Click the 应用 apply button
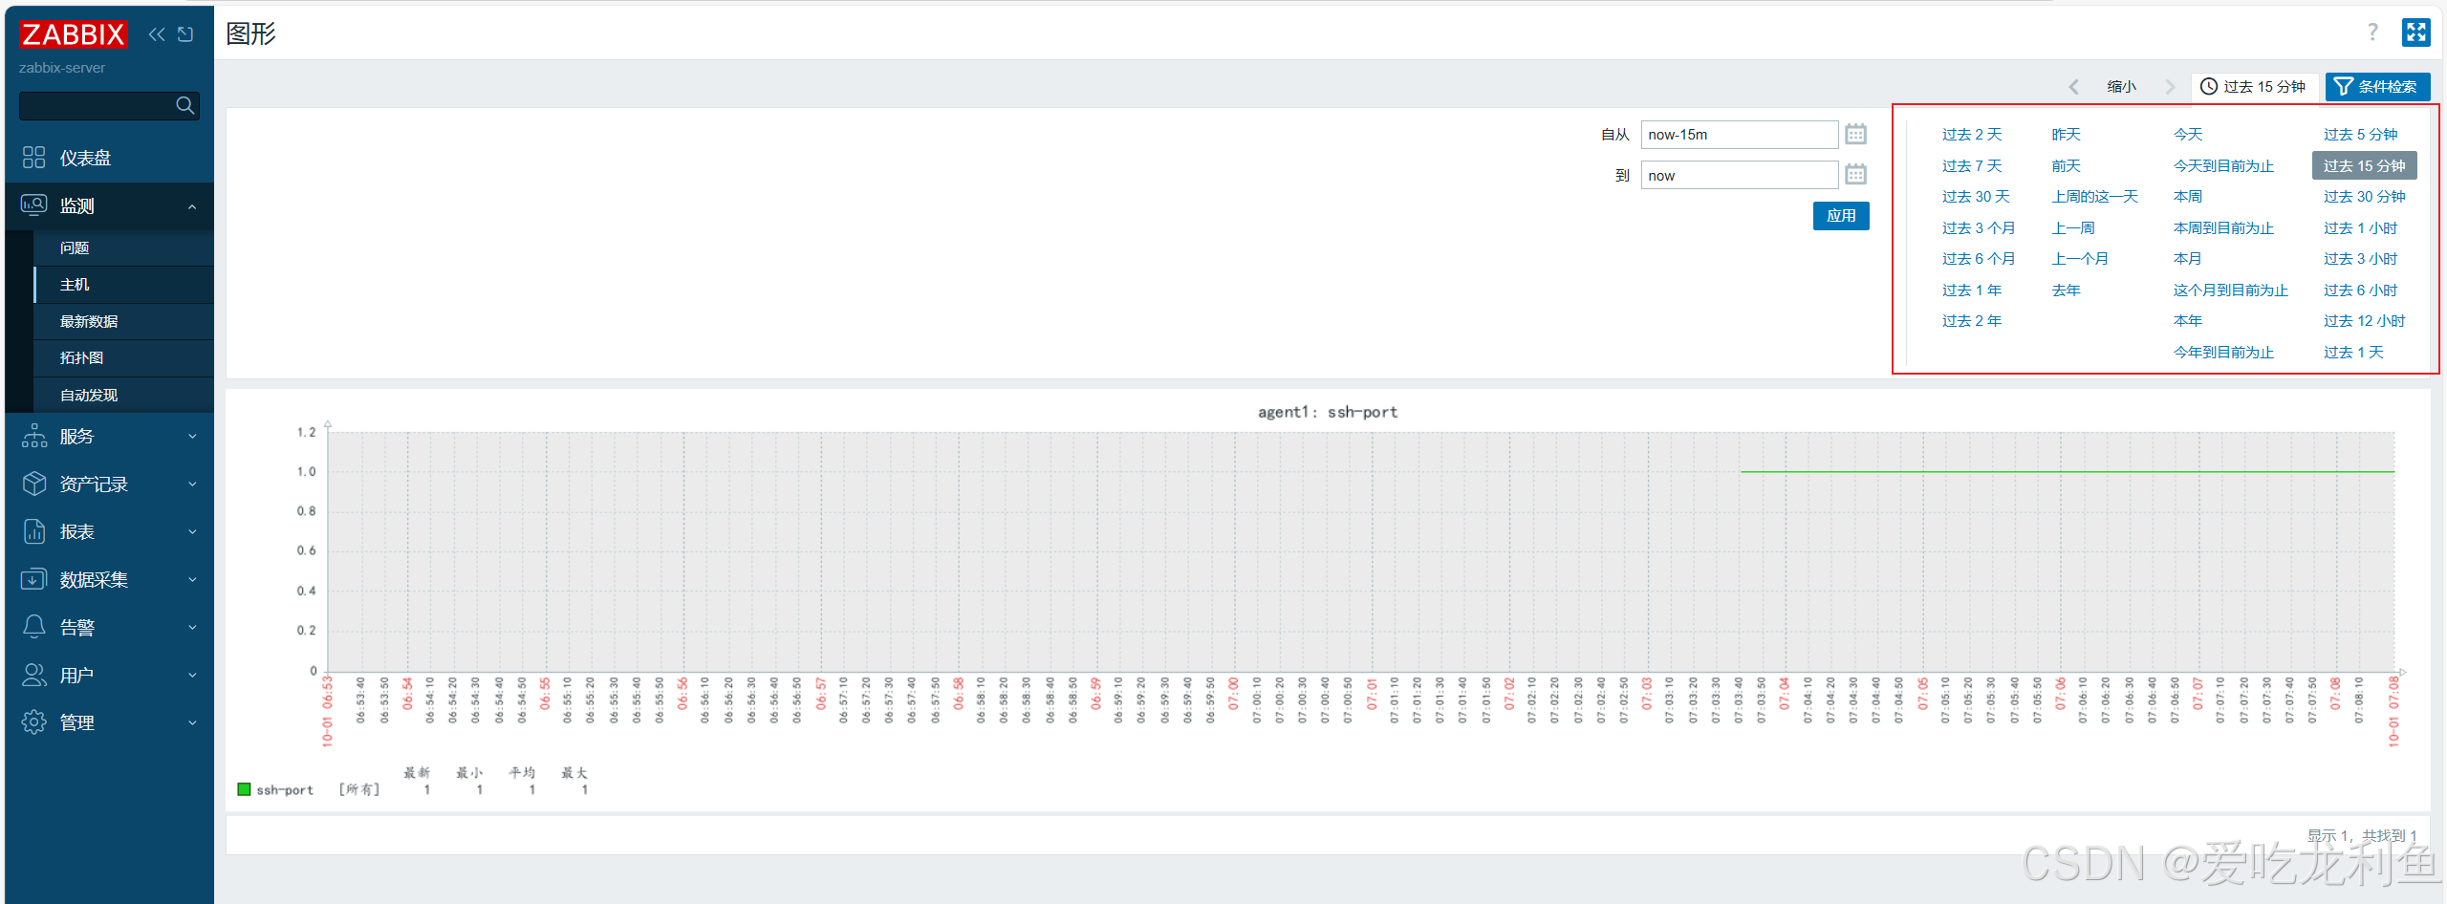Screen dimensions: 2447x904 pos(1841,216)
